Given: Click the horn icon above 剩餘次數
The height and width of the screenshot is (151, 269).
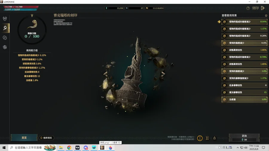Looking at the screenshot, I should [x=32, y=24].
